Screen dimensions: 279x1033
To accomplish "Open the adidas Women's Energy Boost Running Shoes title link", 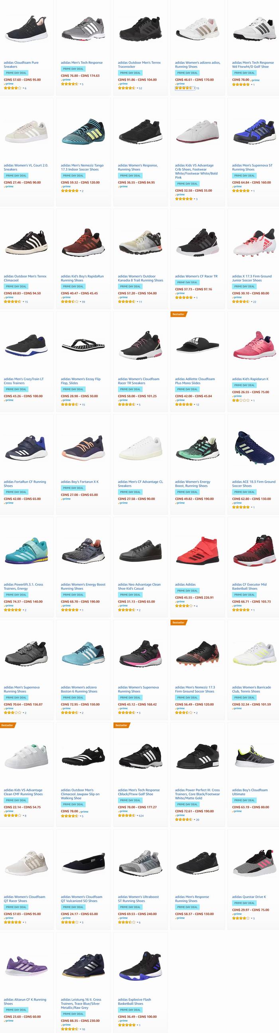I will click(x=83, y=586).
